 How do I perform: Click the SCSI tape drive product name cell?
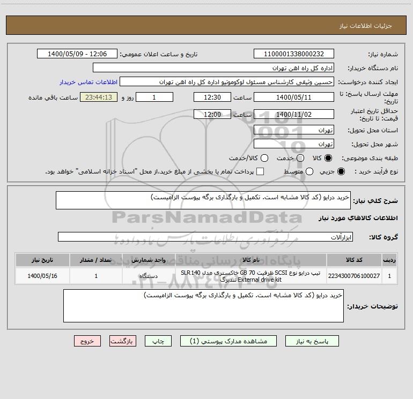pos(251,276)
